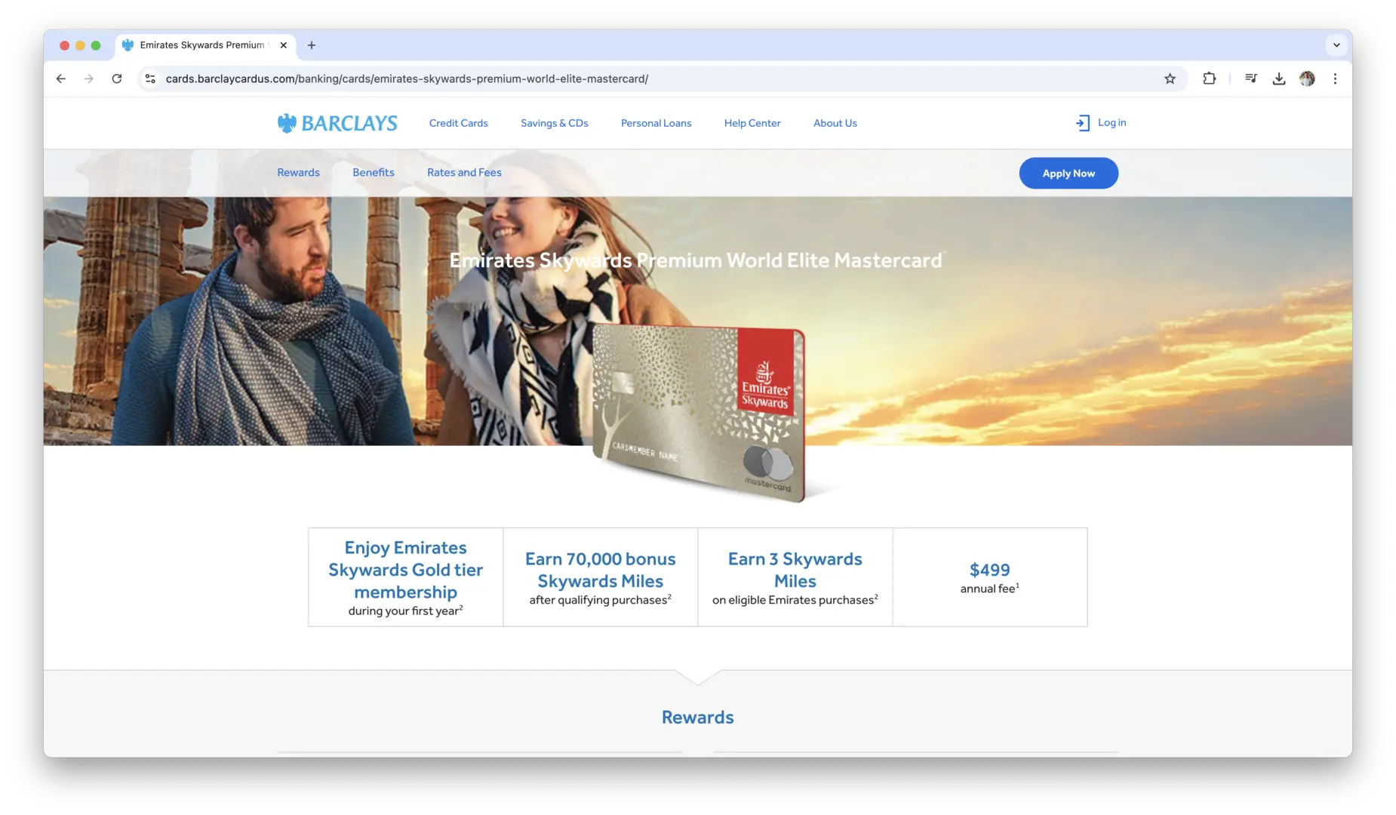Screen dimensions: 1396x815
Task: Bookmark this page with the star icon
Action: coord(1170,78)
